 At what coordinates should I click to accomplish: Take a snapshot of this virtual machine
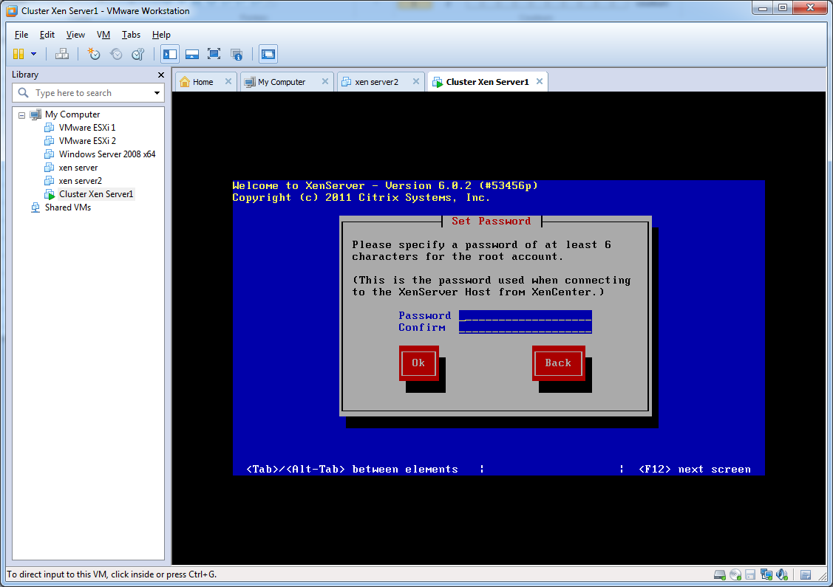pos(94,54)
